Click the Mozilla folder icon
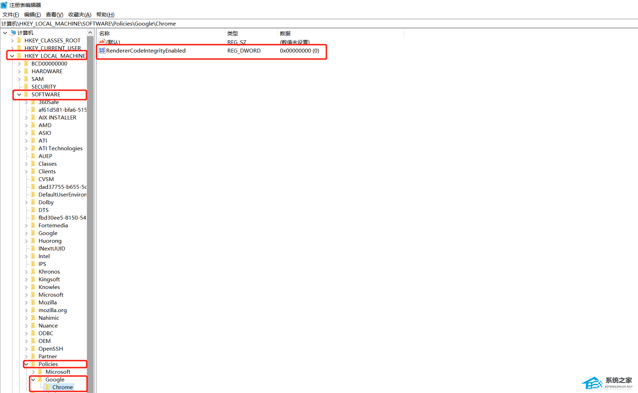 click(34, 302)
